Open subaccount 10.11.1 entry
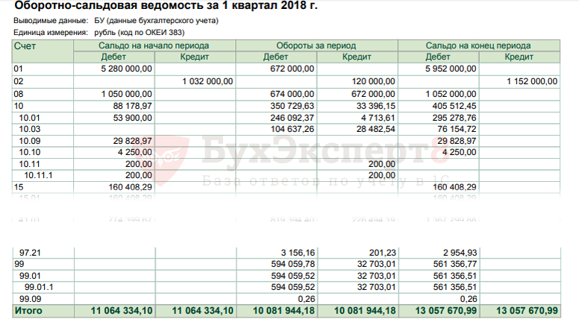579x322 pixels. 37,174
